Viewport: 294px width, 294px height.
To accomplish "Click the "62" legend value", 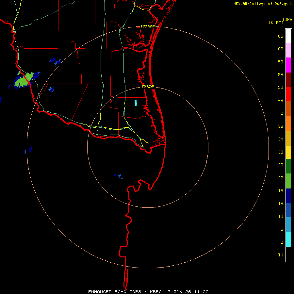I will click(x=281, y=49).
